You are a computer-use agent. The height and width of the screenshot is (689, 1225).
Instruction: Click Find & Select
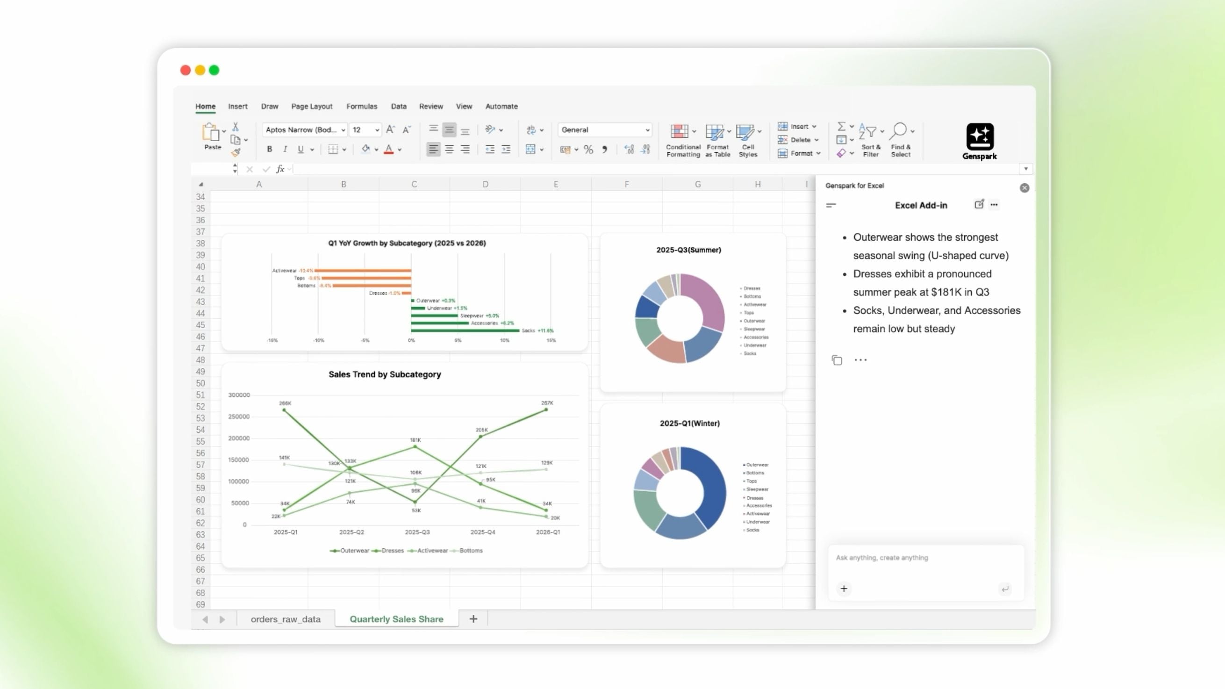click(900, 139)
